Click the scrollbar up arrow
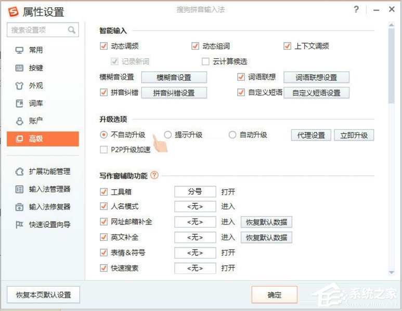 pyautogui.click(x=391, y=25)
